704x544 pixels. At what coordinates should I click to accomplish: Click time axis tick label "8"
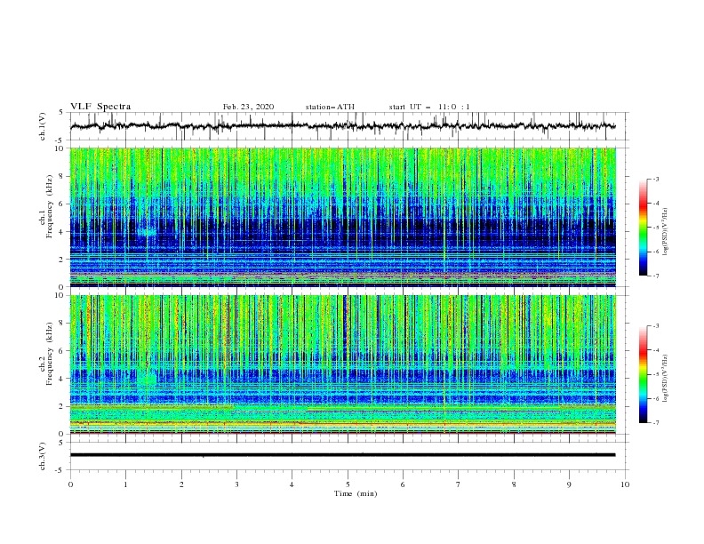tap(514, 484)
